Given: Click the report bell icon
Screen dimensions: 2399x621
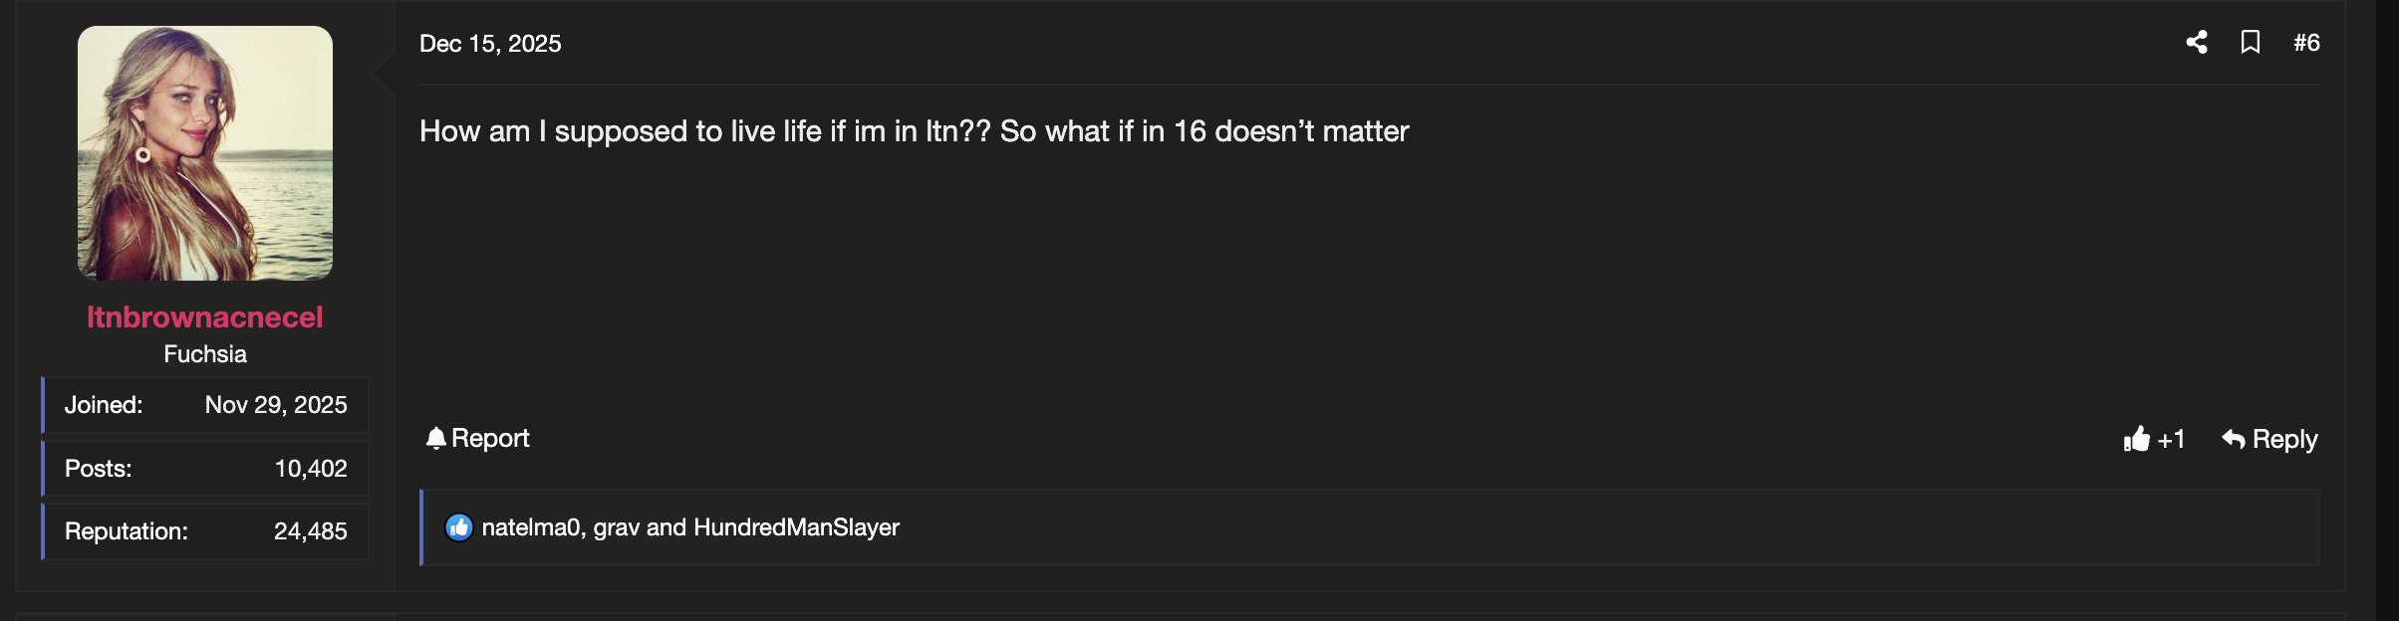Looking at the screenshot, I should pyautogui.click(x=436, y=438).
